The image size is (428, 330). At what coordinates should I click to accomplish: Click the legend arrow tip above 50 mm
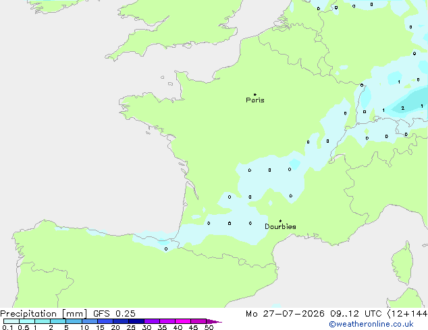pos(214,321)
